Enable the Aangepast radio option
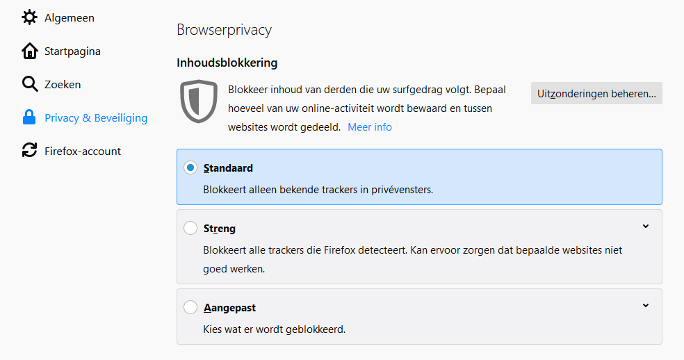 pos(190,307)
